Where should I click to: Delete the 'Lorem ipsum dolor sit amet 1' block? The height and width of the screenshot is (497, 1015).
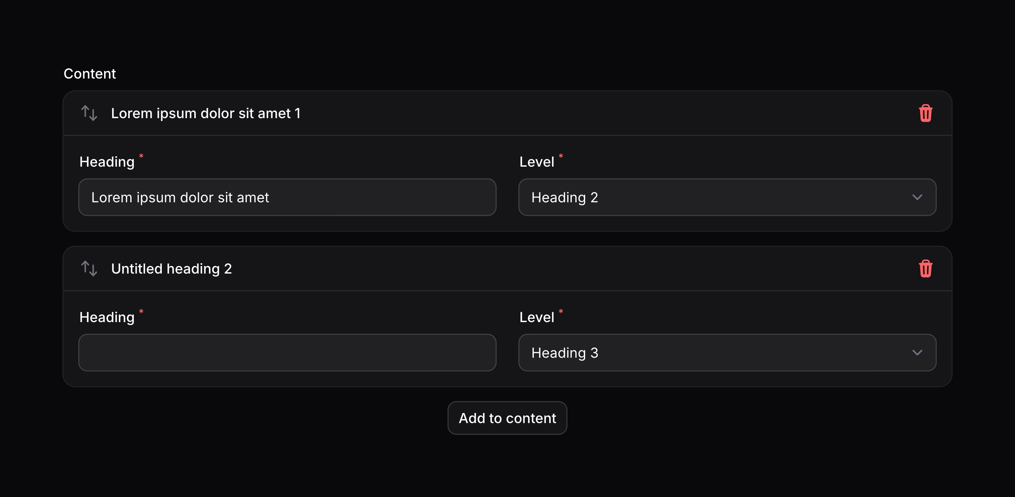(x=925, y=113)
